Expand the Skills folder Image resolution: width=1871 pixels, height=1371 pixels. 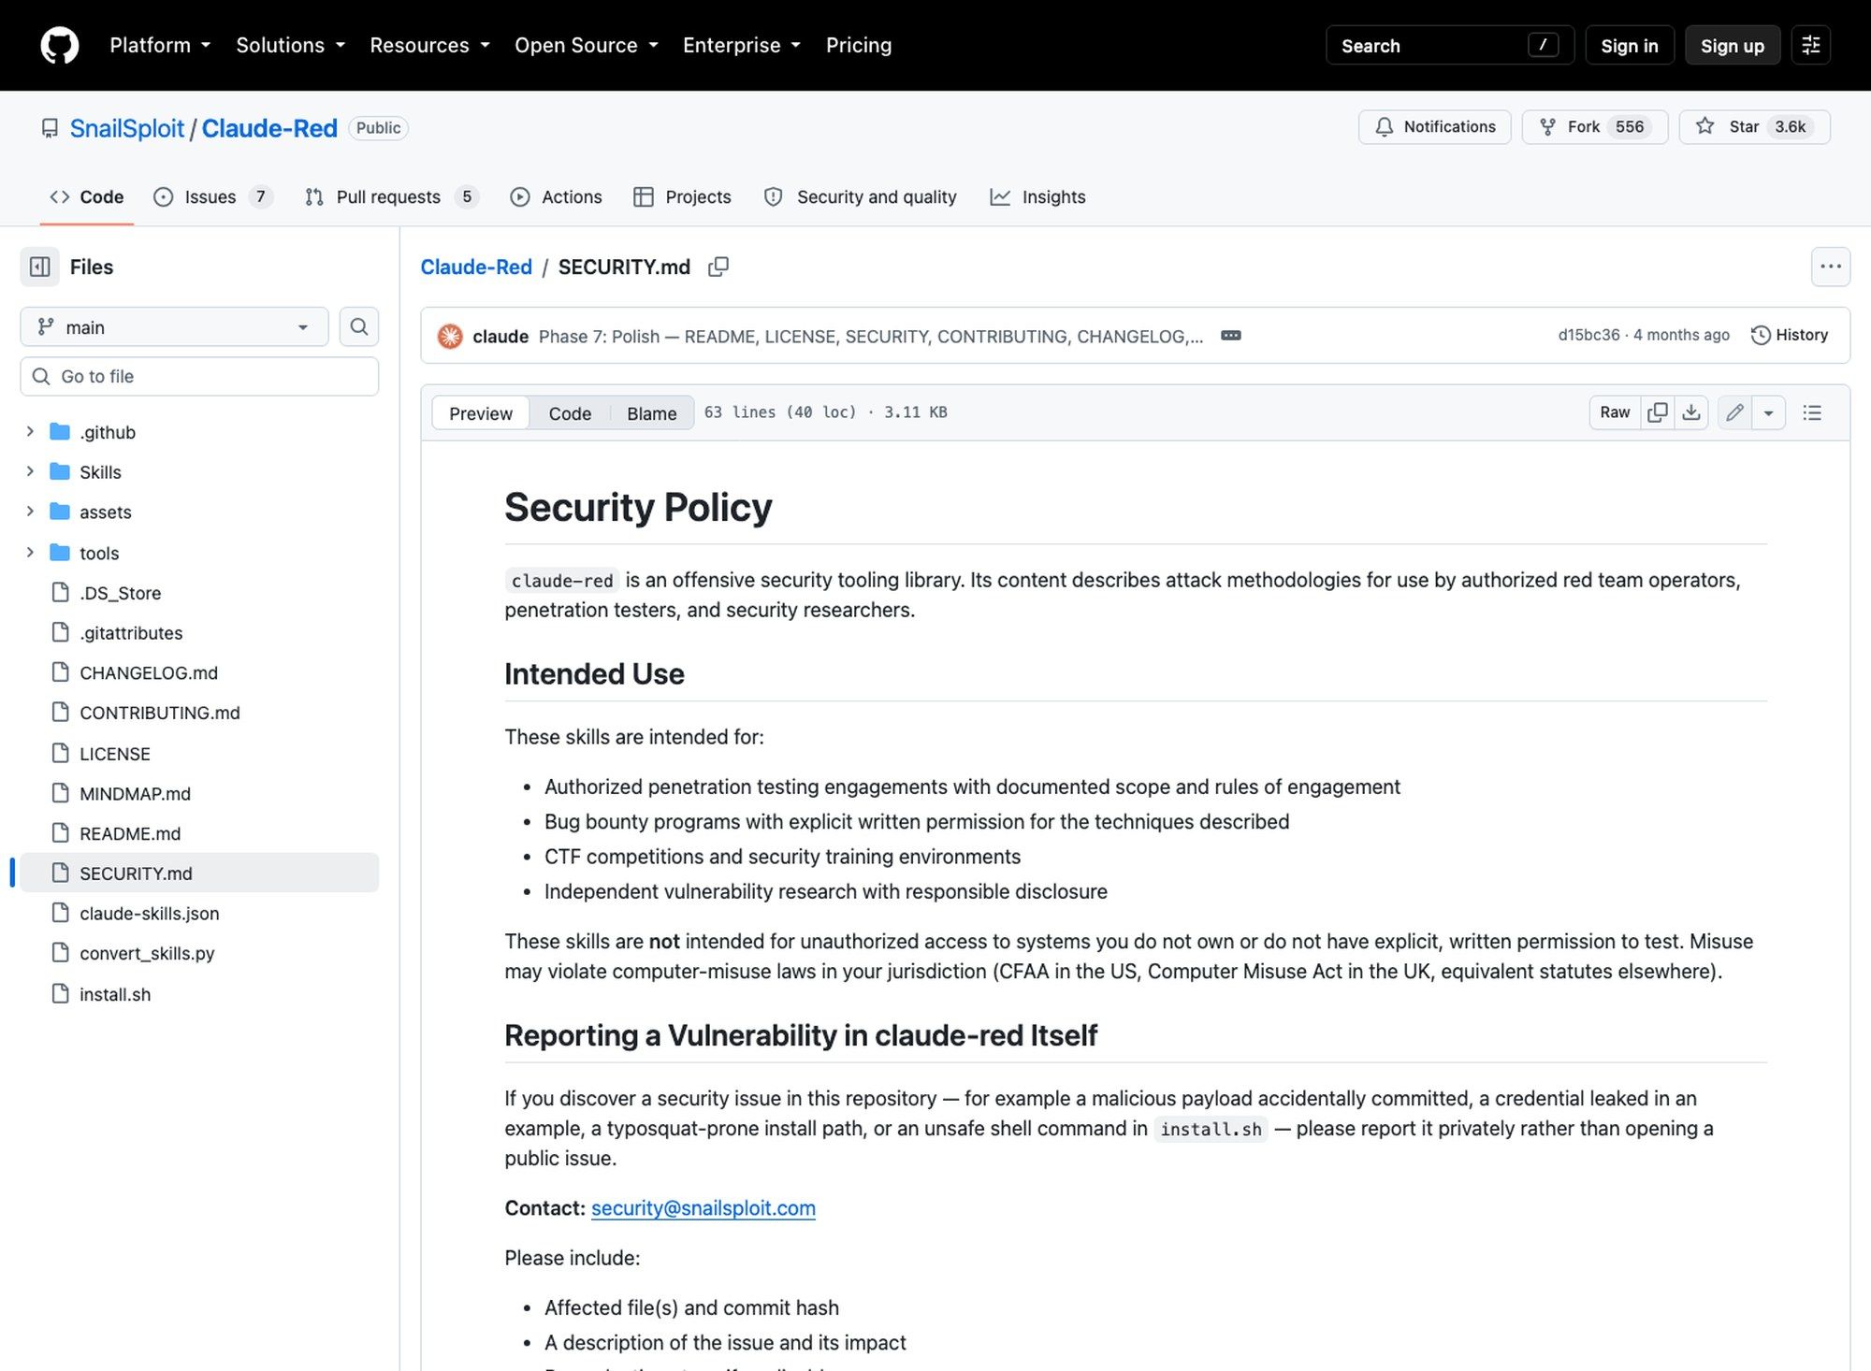[x=30, y=471]
